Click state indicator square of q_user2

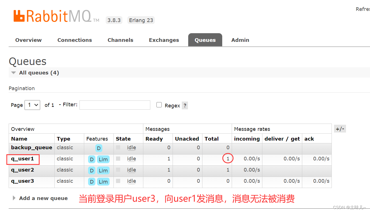pos(118,170)
